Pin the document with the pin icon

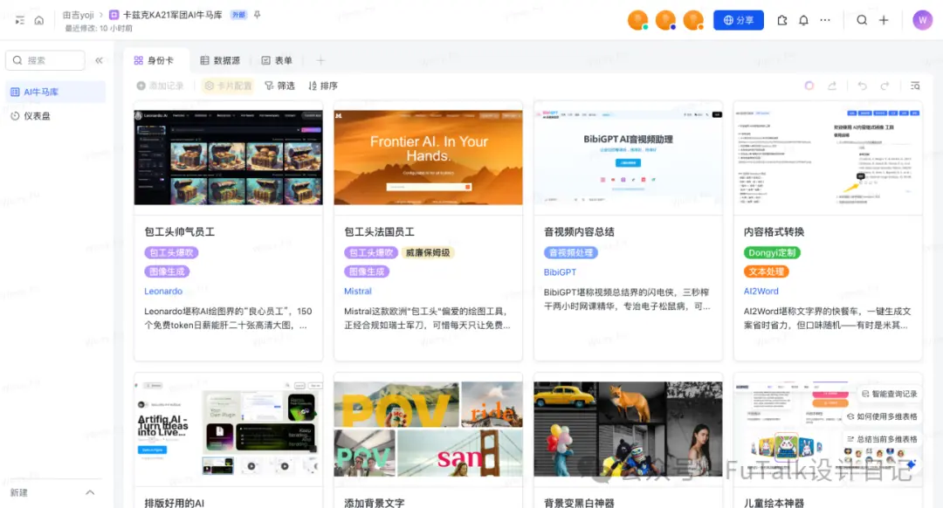click(x=258, y=15)
